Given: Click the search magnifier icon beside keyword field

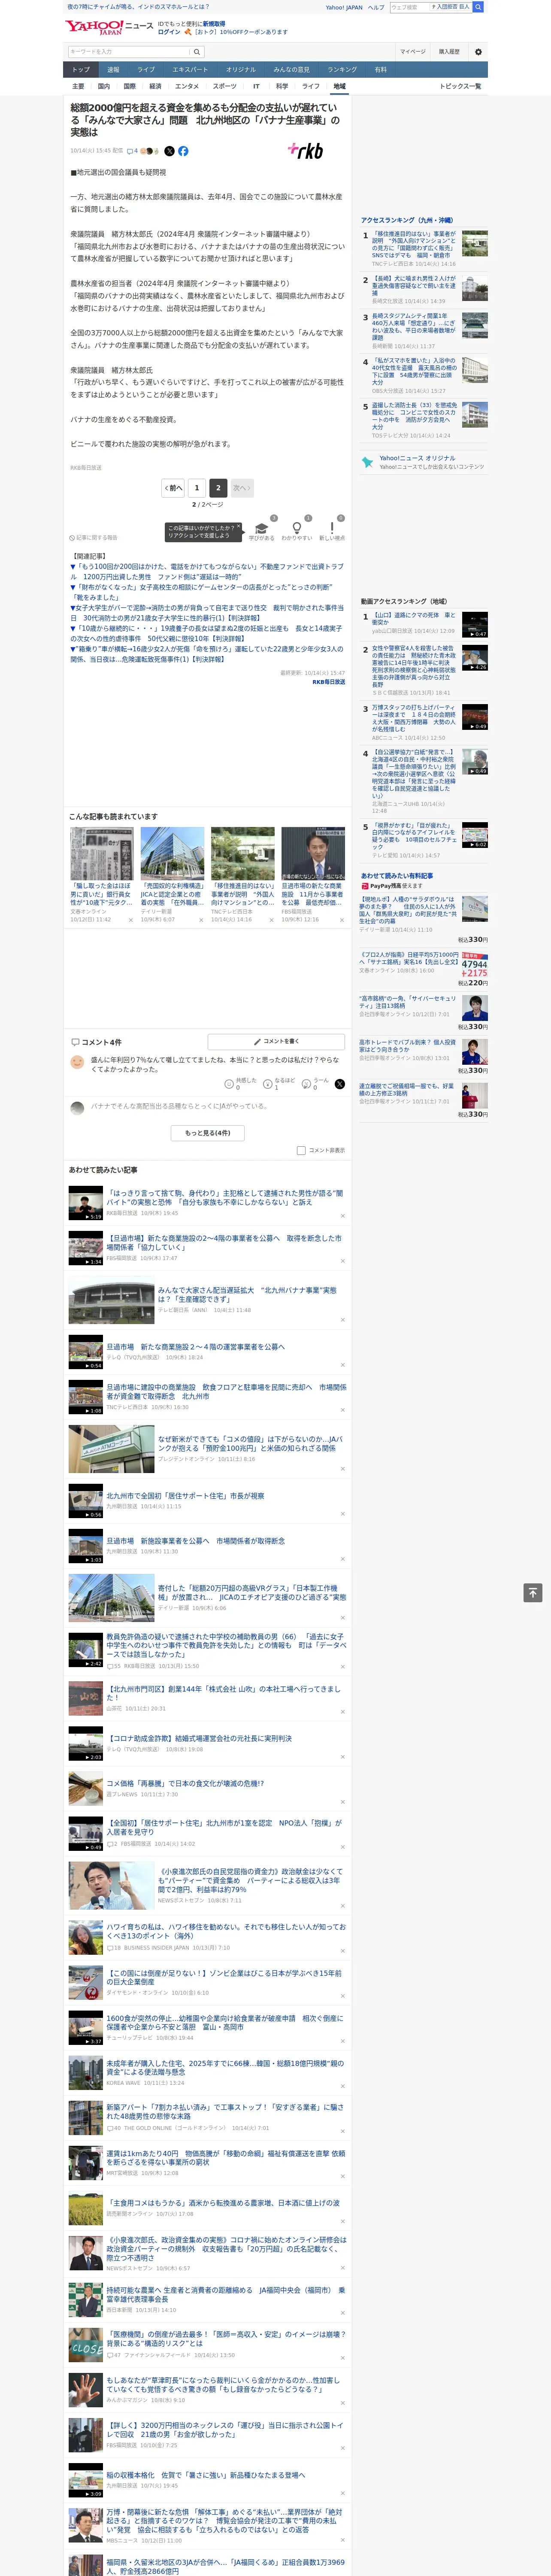Looking at the screenshot, I should [197, 52].
